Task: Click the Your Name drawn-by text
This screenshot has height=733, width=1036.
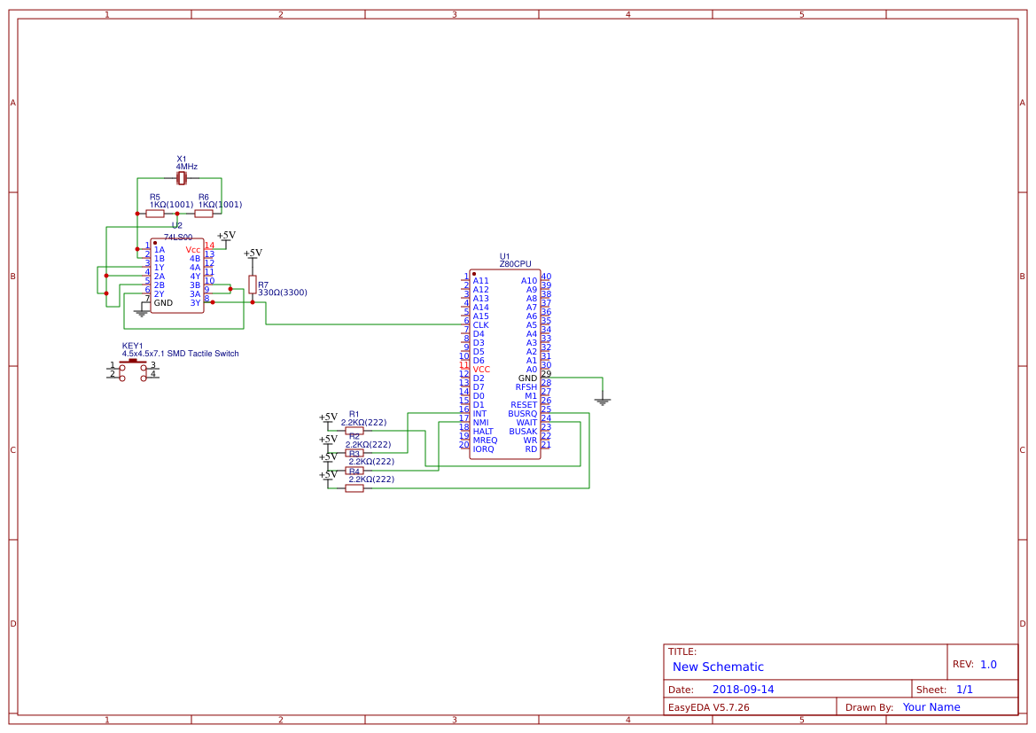Action: 931,706
